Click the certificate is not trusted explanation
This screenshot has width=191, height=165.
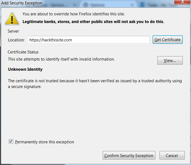95,84
